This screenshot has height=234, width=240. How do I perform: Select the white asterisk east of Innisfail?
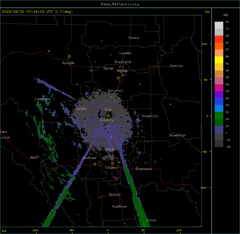140,84
